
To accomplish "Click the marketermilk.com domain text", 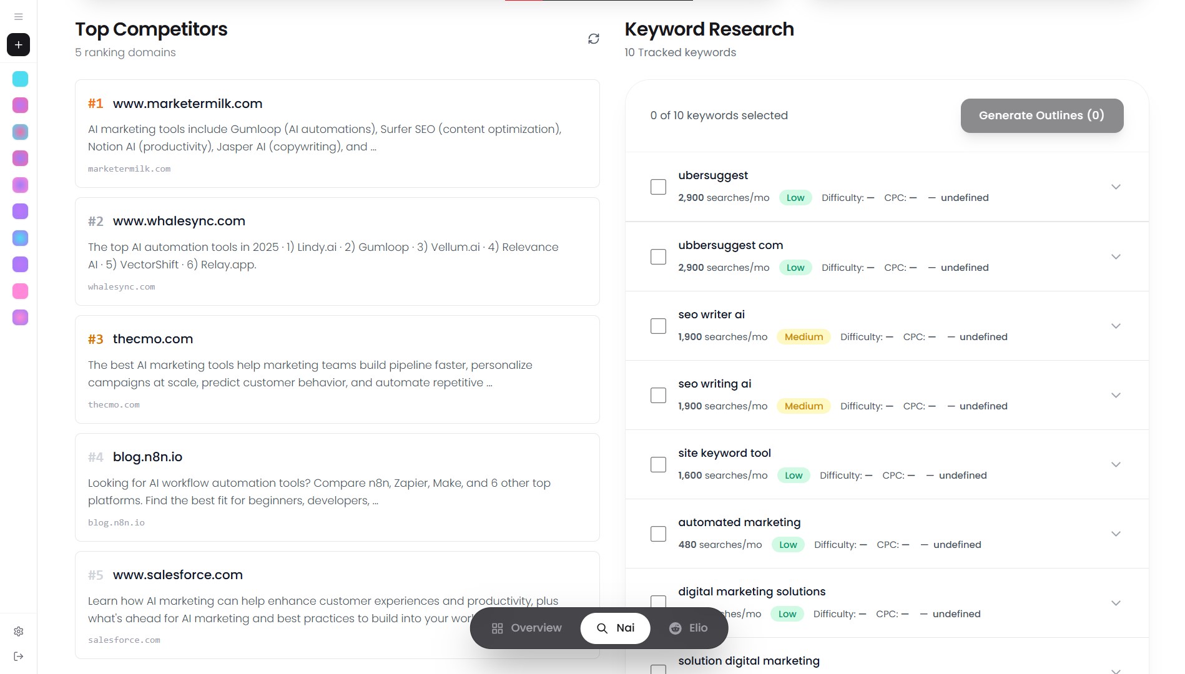I will 129,169.
